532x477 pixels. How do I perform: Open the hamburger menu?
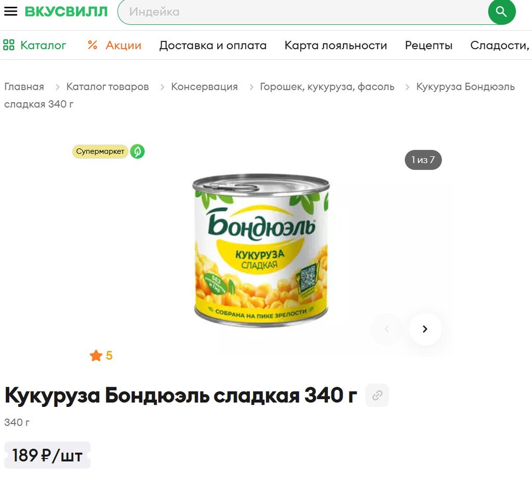pos(10,11)
